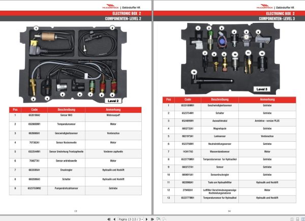Image resolution: width=305 pixels, height=221 pixels.
Task: Select the 'Pumpendrehzahlsensor' cell
Action: point(66,191)
